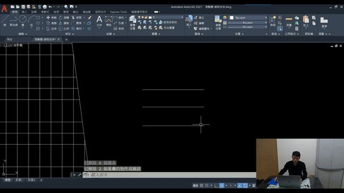This screenshot has height=193, width=344.
Task: Click the Stretch modify tool
Action: 52,28
